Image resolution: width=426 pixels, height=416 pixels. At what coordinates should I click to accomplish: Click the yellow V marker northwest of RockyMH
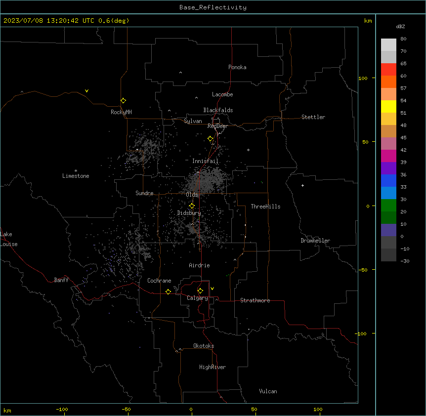point(86,91)
